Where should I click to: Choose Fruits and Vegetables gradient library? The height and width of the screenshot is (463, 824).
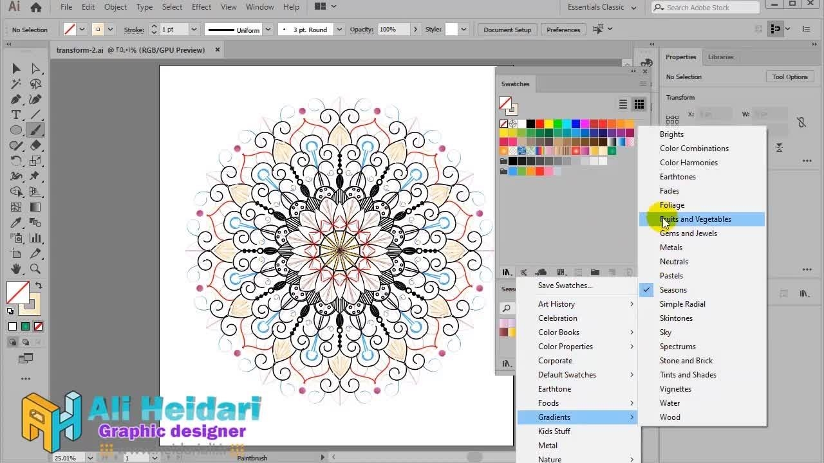tap(695, 219)
